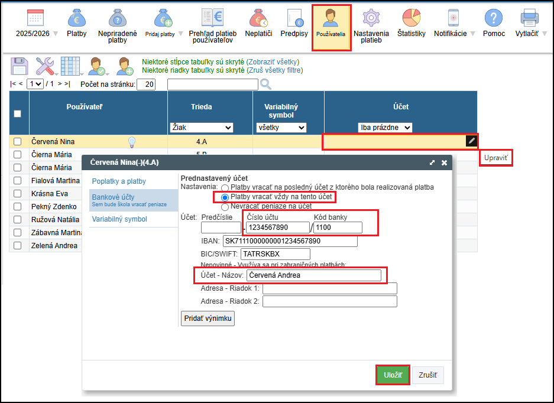Open Nastavenia platieb gear icon
The height and width of the screenshot is (403, 554).
tap(371, 18)
